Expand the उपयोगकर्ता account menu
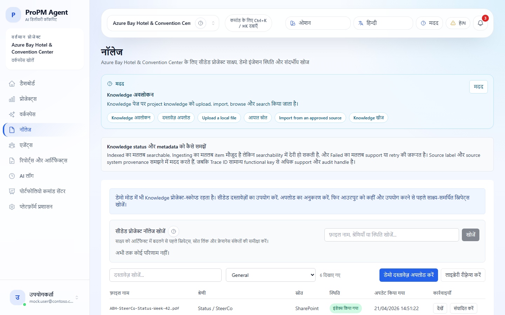The image size is (505, 315). click(x=77, y=297)
